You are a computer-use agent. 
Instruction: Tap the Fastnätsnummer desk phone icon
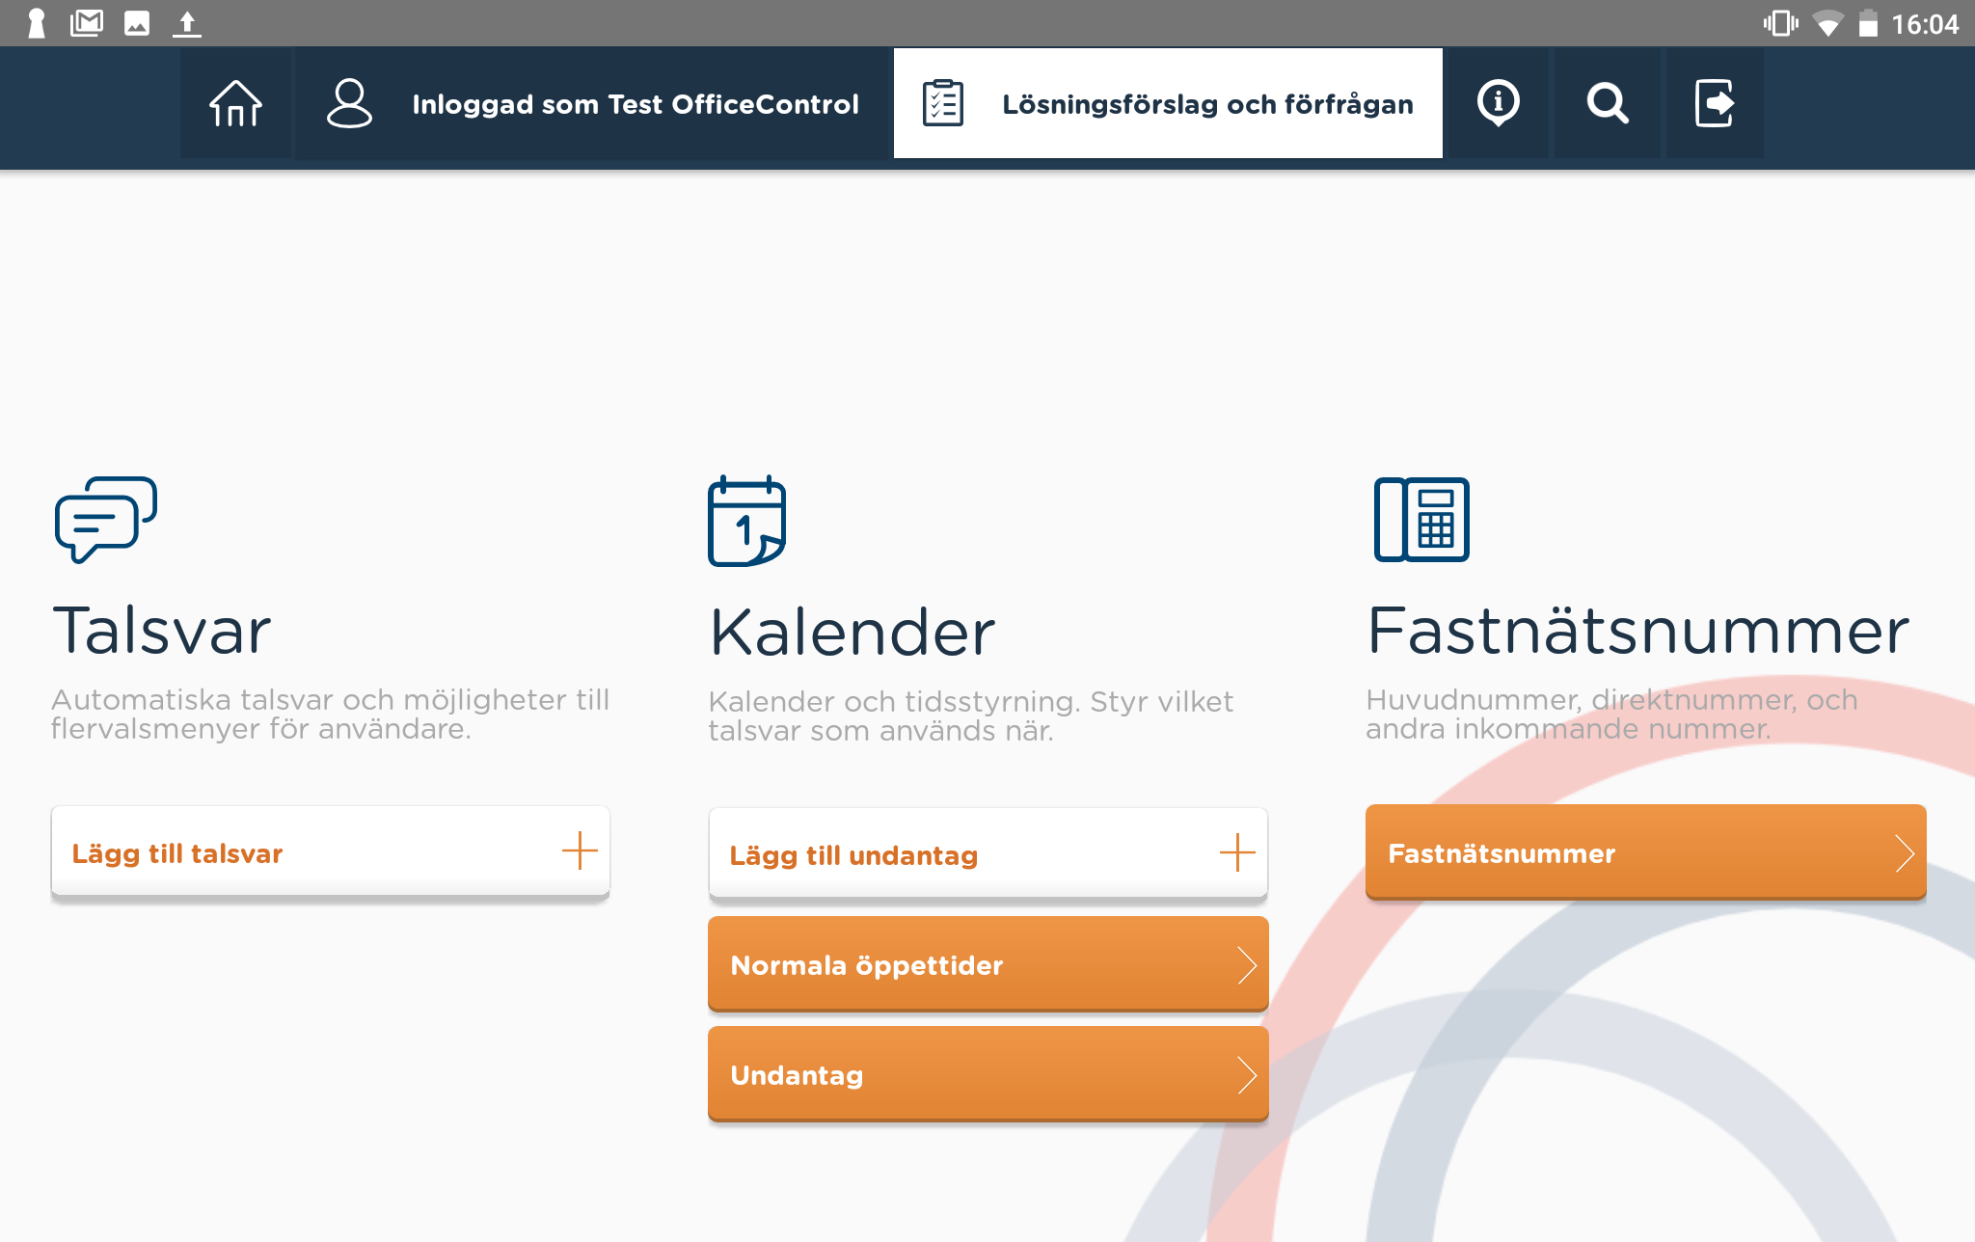[x=1421, y=519]
